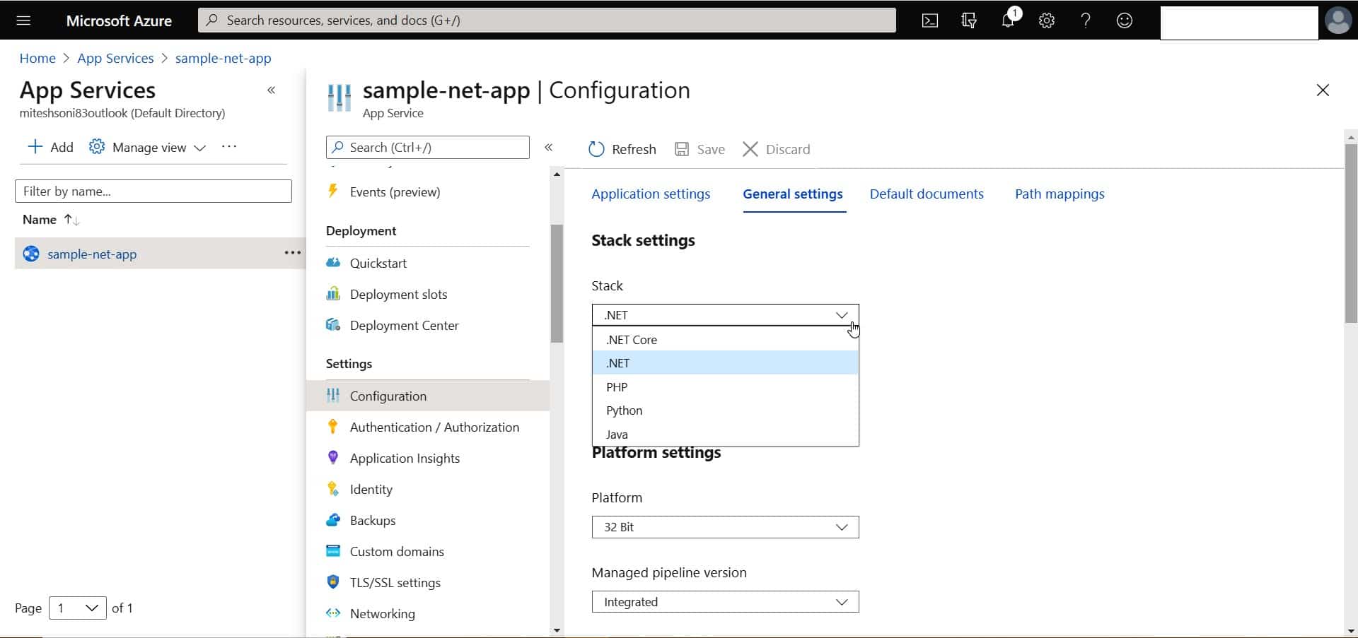
Task: Switch to the Path mappings tab
Action: point(1059,194)
